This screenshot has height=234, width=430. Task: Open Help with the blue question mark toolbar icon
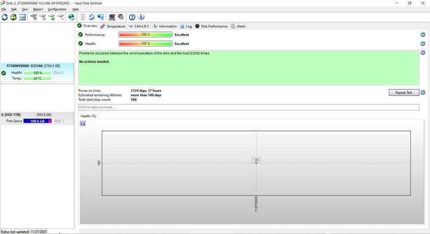pyautogui.click(x=132, y=17)
